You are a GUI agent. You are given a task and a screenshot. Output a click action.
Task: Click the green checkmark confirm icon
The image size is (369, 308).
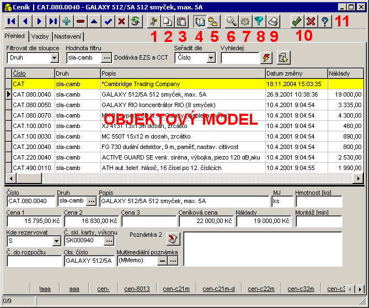pyautogui.click(x=297, y=22)
